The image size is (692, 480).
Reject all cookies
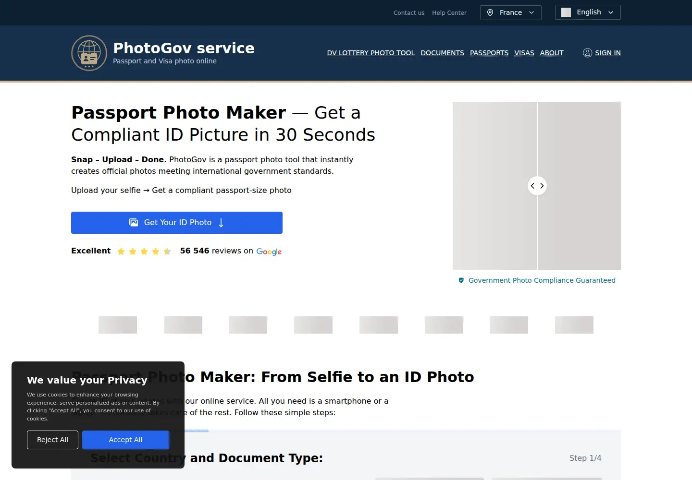tap(52, 440)
